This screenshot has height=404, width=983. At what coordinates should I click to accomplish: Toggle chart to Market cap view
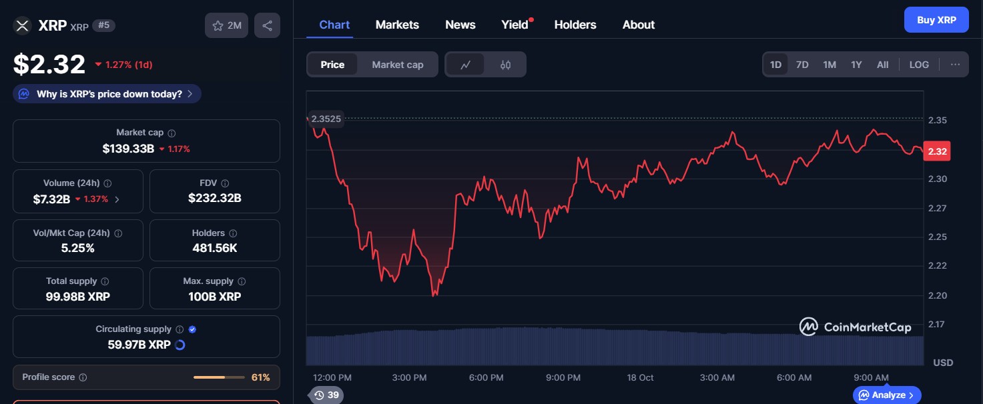[x=398, y=65]
